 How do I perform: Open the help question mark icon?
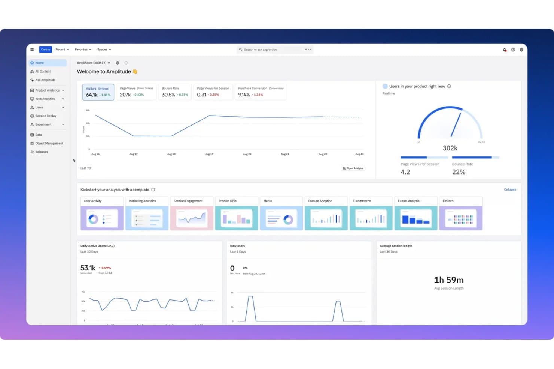tap(513, 49)
